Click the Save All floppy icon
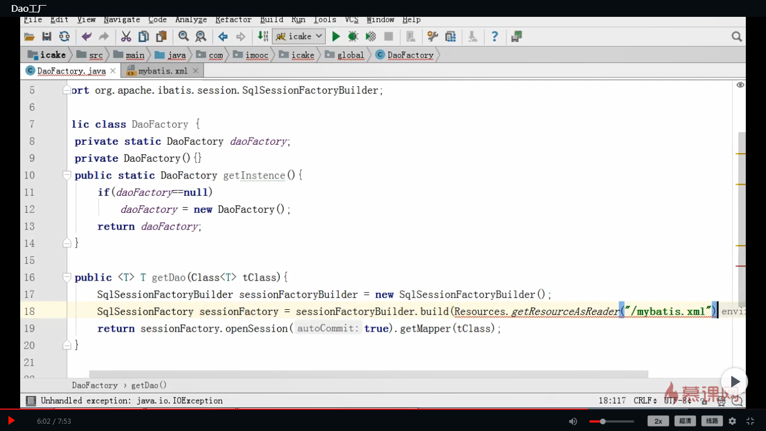 click(47, 36)
